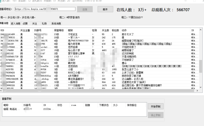This screenshot has height=126, width=204.
Task: Click nickname 隆力奇苹果
Action: point(74,44)
